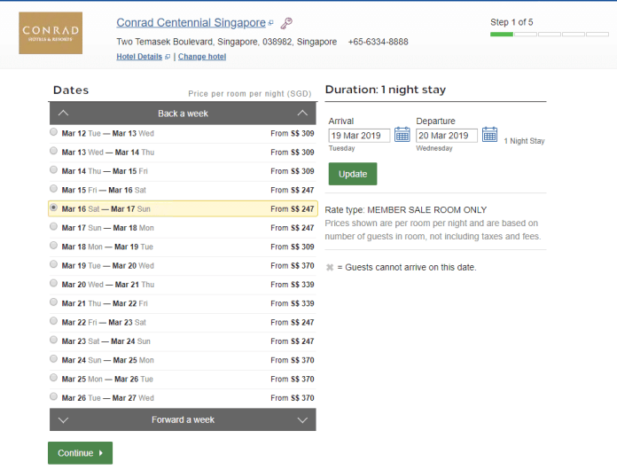
Task: Click the From S$ 247 price for Mar 22 Fri
Action: pyautogui.click(x=293, y=323)
